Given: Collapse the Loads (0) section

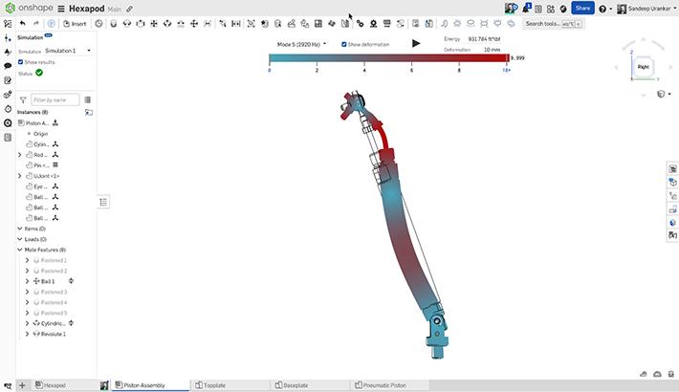Looking at the screenshot, I should click(19, 239).
